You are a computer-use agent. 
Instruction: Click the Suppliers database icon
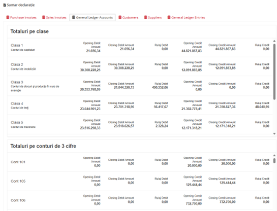[145, 17]
